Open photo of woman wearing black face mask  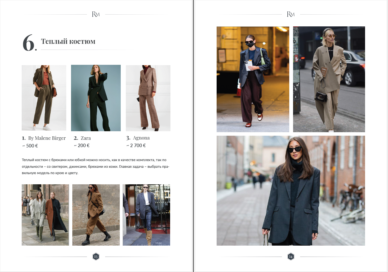[x=253, y=79]
